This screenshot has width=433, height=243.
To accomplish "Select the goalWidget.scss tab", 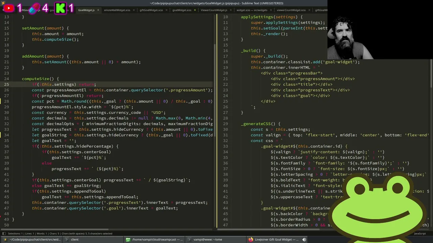I will [x=182, y=10].
